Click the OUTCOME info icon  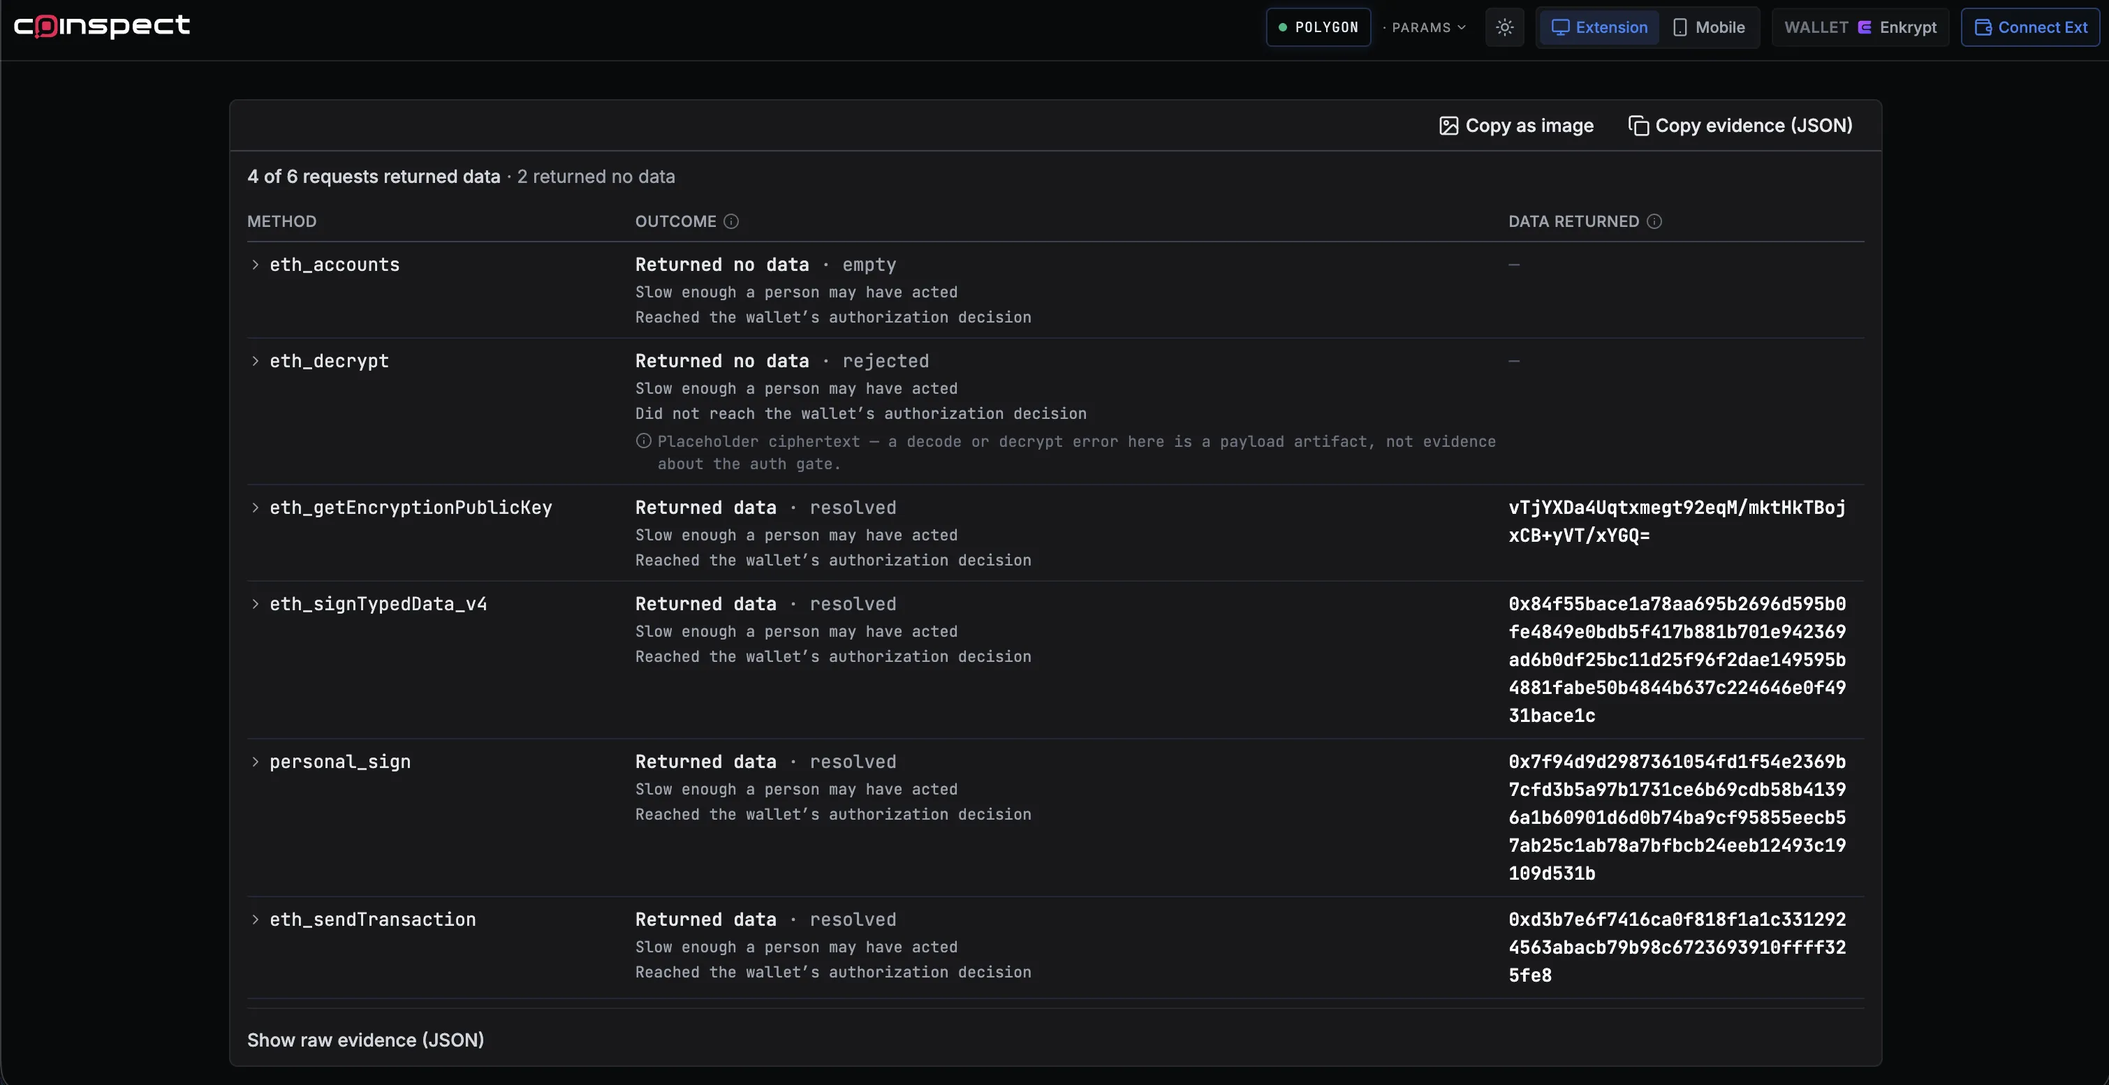731,222
